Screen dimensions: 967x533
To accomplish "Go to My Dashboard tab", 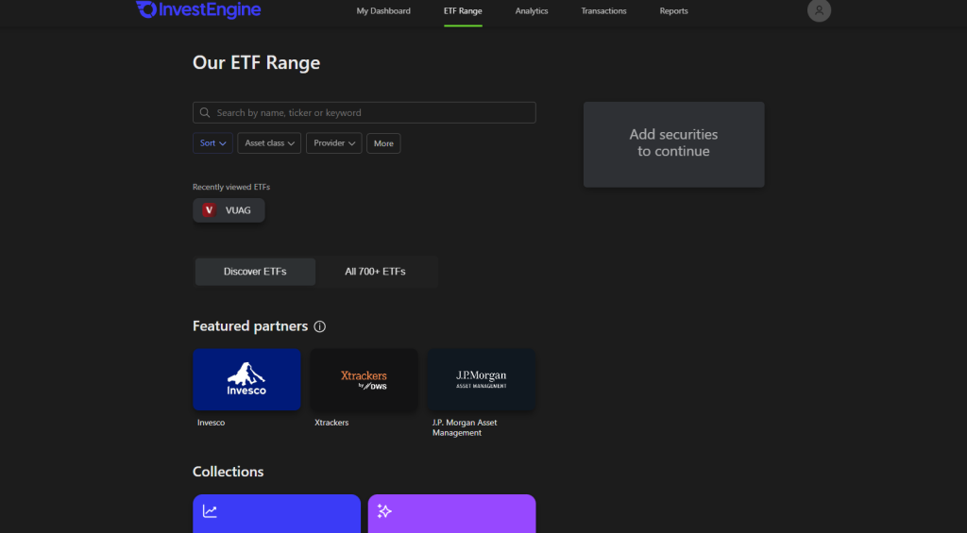I will pyautogui.click(x=383, y=11).
